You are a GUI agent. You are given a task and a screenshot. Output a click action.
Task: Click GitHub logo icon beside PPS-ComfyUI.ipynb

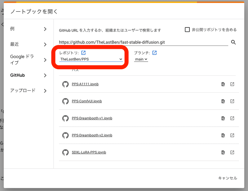[x=65, y=101]
